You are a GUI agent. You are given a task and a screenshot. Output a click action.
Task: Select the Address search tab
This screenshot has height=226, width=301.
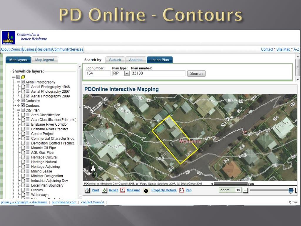[x=136, y=60]
